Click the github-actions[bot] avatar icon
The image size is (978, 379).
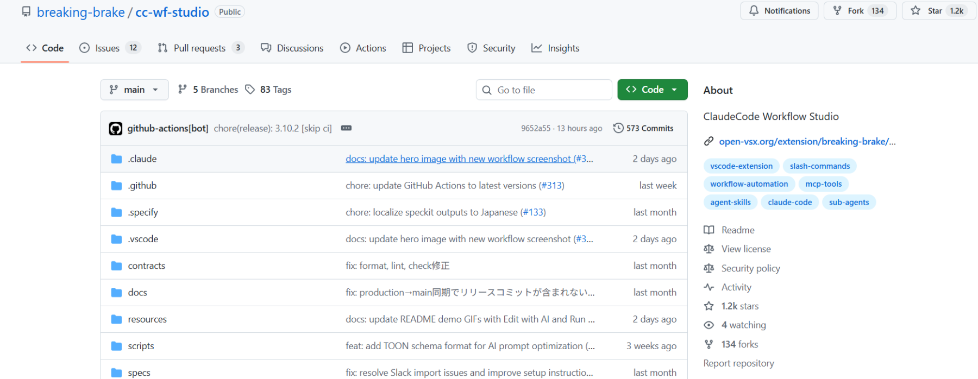point(116,129)
